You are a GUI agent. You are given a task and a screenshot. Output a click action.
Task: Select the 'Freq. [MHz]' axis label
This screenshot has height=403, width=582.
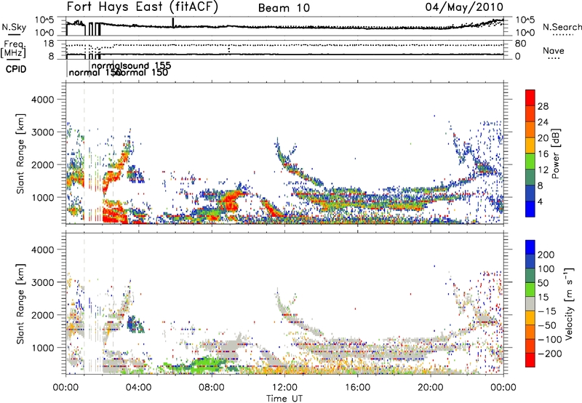13,49
